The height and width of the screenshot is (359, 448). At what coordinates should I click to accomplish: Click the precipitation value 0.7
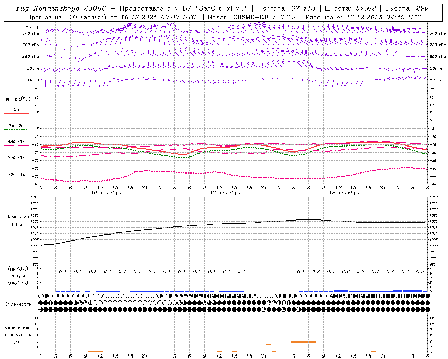(405, 271)
